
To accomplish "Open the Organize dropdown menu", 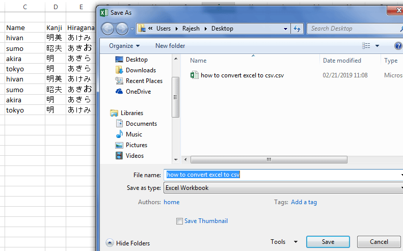I will 124,46.
